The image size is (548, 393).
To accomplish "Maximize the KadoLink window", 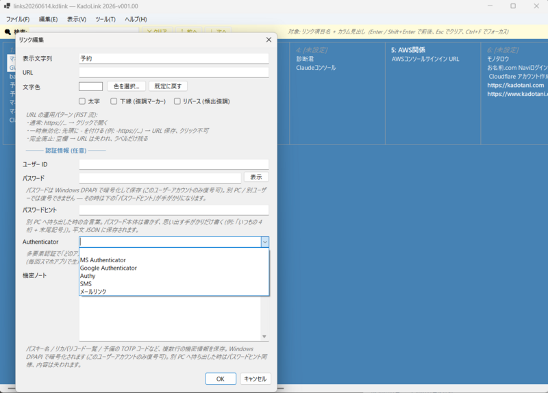I will click(x=513, y=6).
